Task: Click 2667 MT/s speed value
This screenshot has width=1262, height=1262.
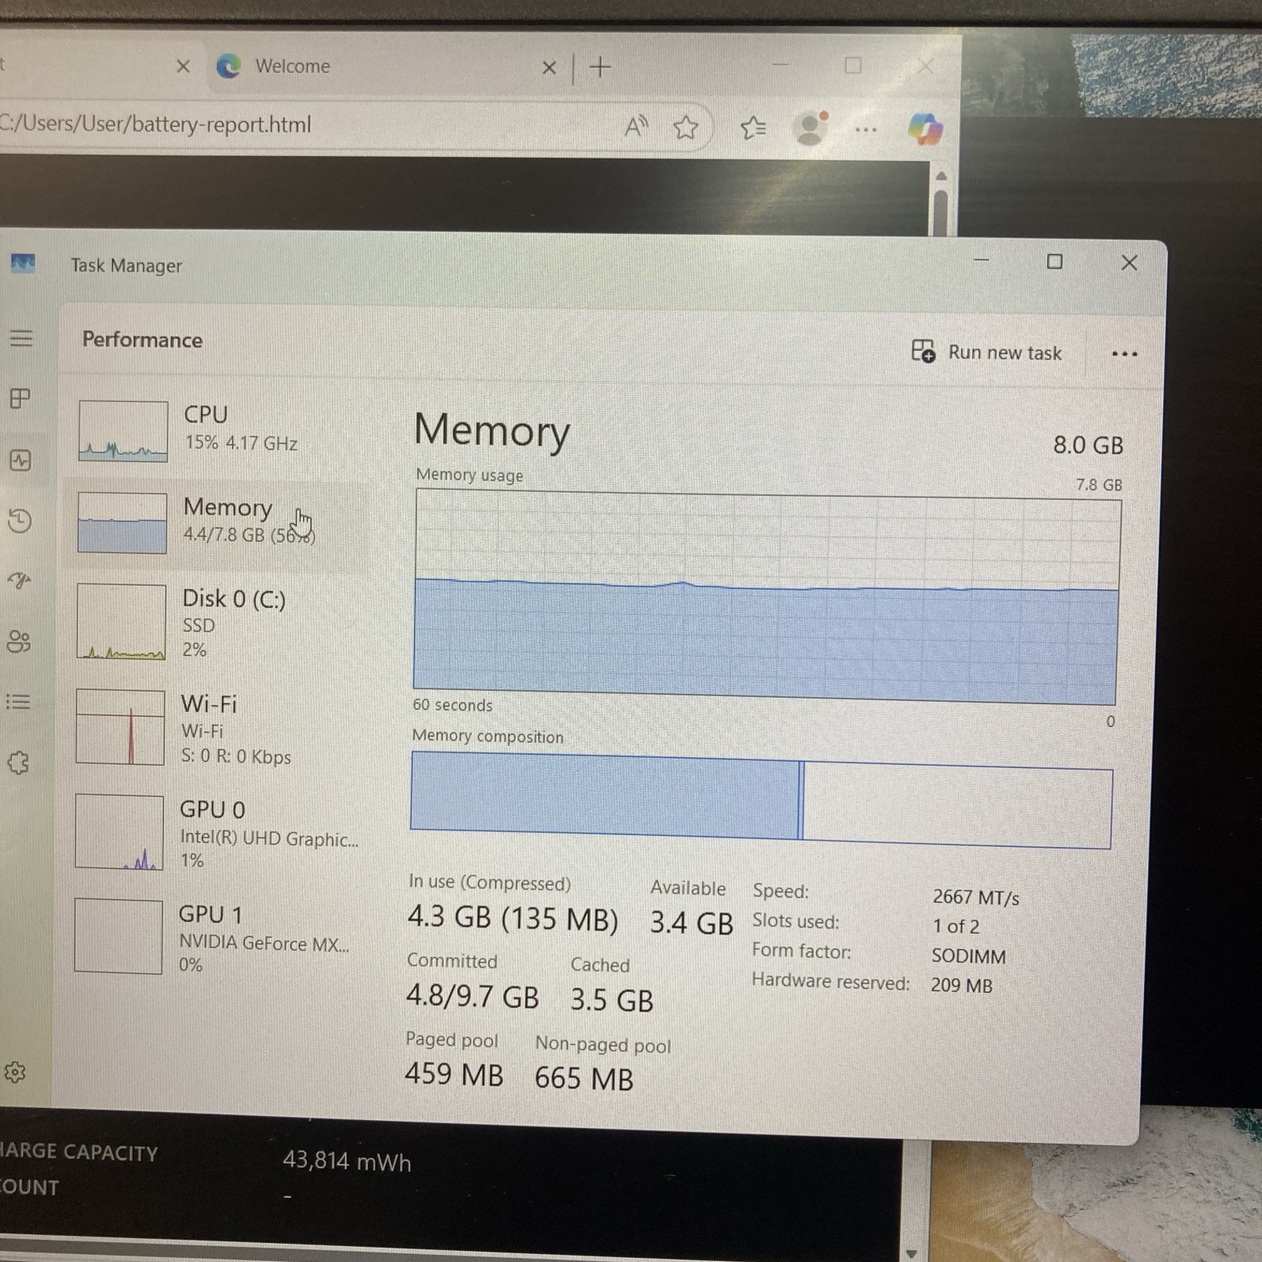Action: point(976,898)
